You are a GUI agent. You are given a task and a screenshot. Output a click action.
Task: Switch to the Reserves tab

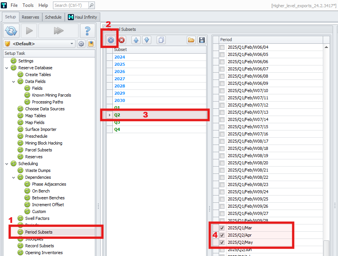[x=30, y=17]
